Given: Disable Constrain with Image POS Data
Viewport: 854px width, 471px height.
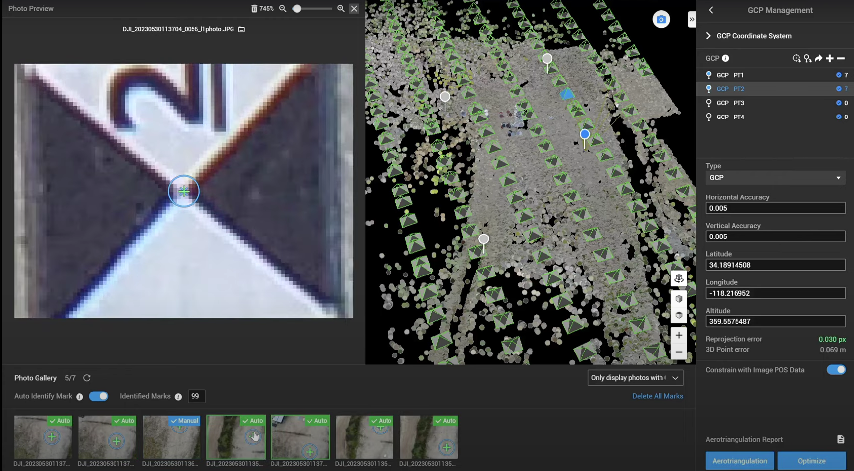Looking at the screenshot, I should pos(836,370).
